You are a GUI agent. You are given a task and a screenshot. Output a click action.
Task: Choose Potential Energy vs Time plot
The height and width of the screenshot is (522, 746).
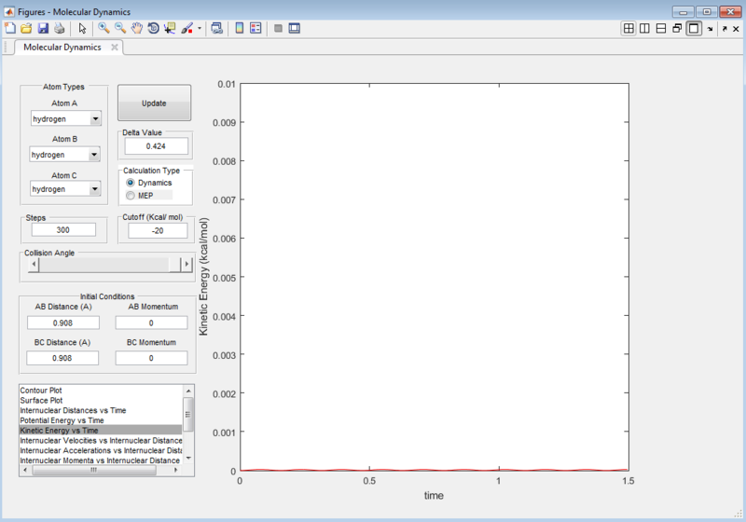pyautogui.click(x=62, y=420)
